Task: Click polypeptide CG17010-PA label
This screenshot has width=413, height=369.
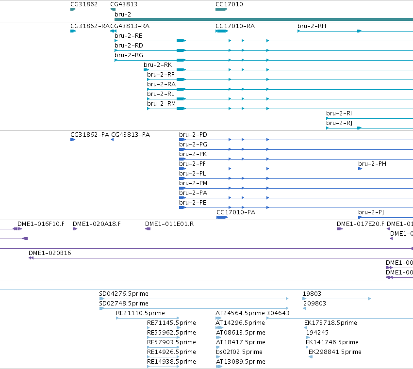Action: [236, 212]
